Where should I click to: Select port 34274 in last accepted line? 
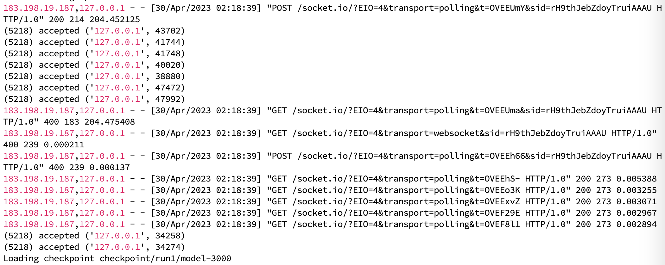(168, 247)
